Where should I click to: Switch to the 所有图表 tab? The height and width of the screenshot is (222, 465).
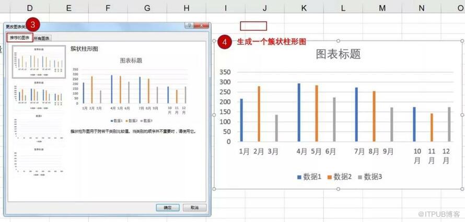coord(42,38)
